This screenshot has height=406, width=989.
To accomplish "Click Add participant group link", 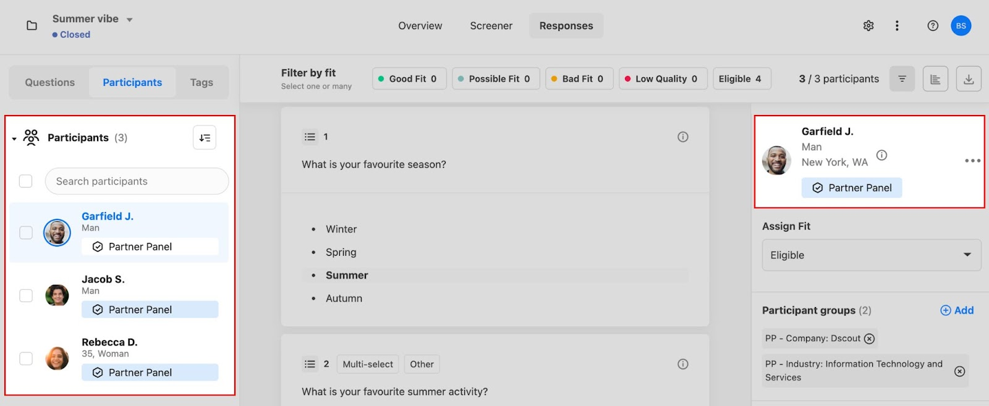I will [x=957, y=310].
